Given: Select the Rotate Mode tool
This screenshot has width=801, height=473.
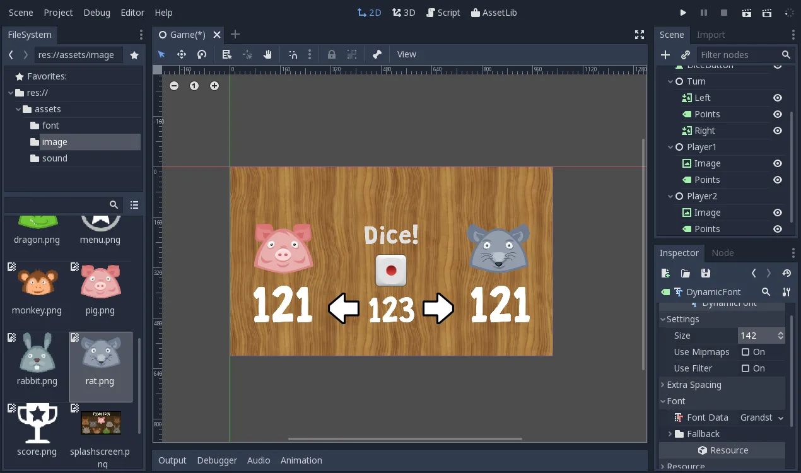Looking at the screenshot, I should click(202, 54).
